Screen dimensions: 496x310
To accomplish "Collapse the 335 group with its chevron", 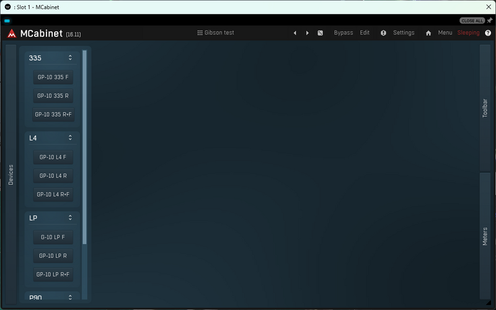I will coord(70,58).
